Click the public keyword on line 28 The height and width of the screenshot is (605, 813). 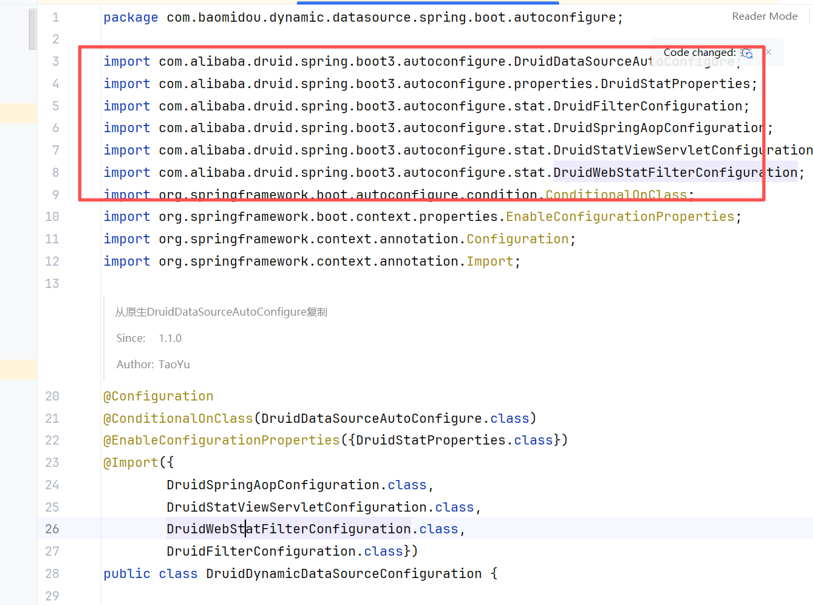[x=127, y=573]
